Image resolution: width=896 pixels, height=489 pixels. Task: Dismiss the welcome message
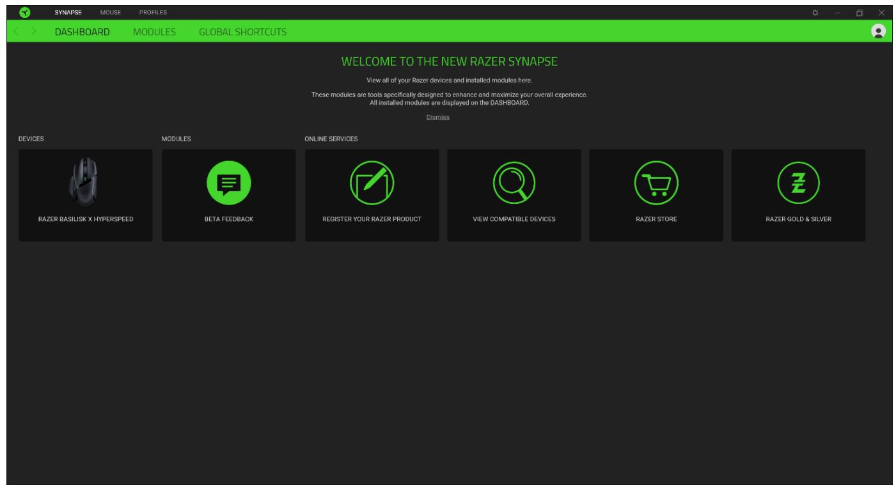point(438,118)
